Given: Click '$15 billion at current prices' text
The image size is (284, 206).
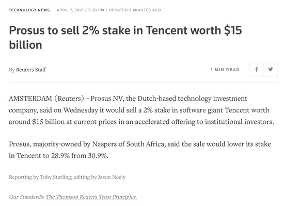Looking at the screenshot, I should coord(74,122).
